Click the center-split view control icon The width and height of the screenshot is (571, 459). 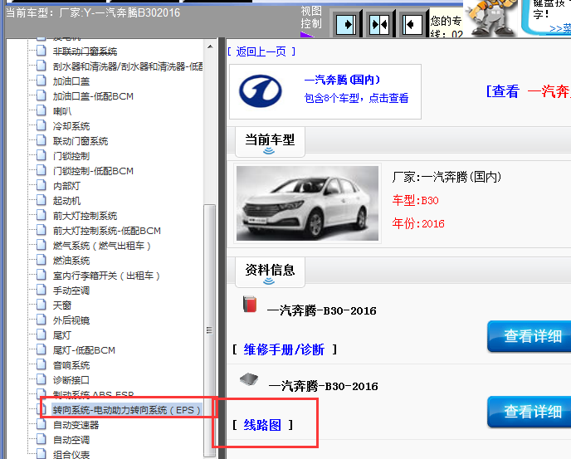click(x=378, y=24)
